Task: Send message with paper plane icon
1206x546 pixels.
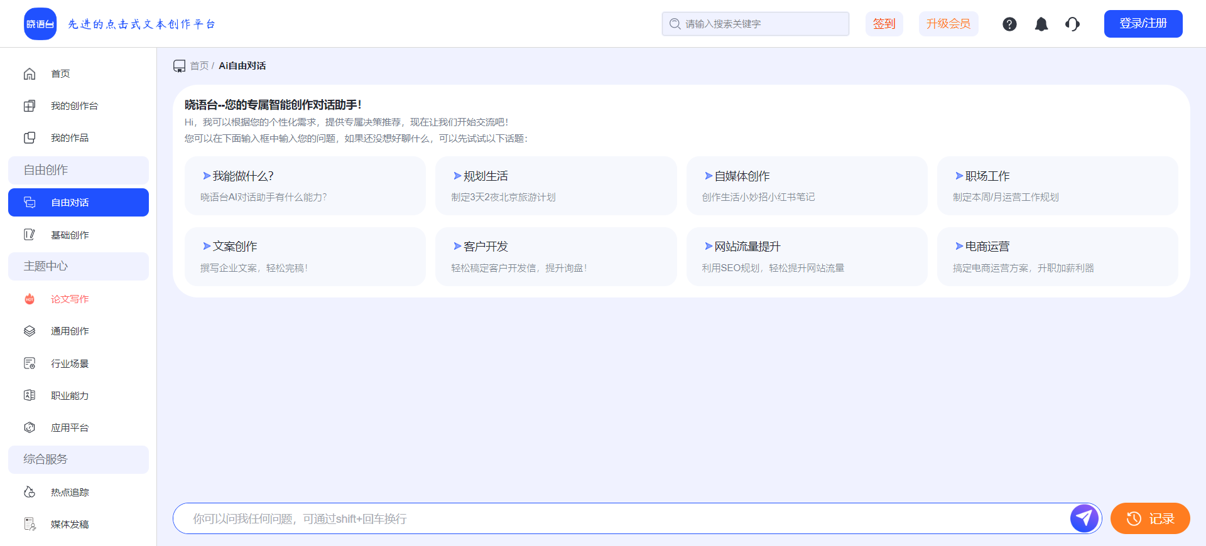Action: pyautogui.click(x=1084, y=518)
